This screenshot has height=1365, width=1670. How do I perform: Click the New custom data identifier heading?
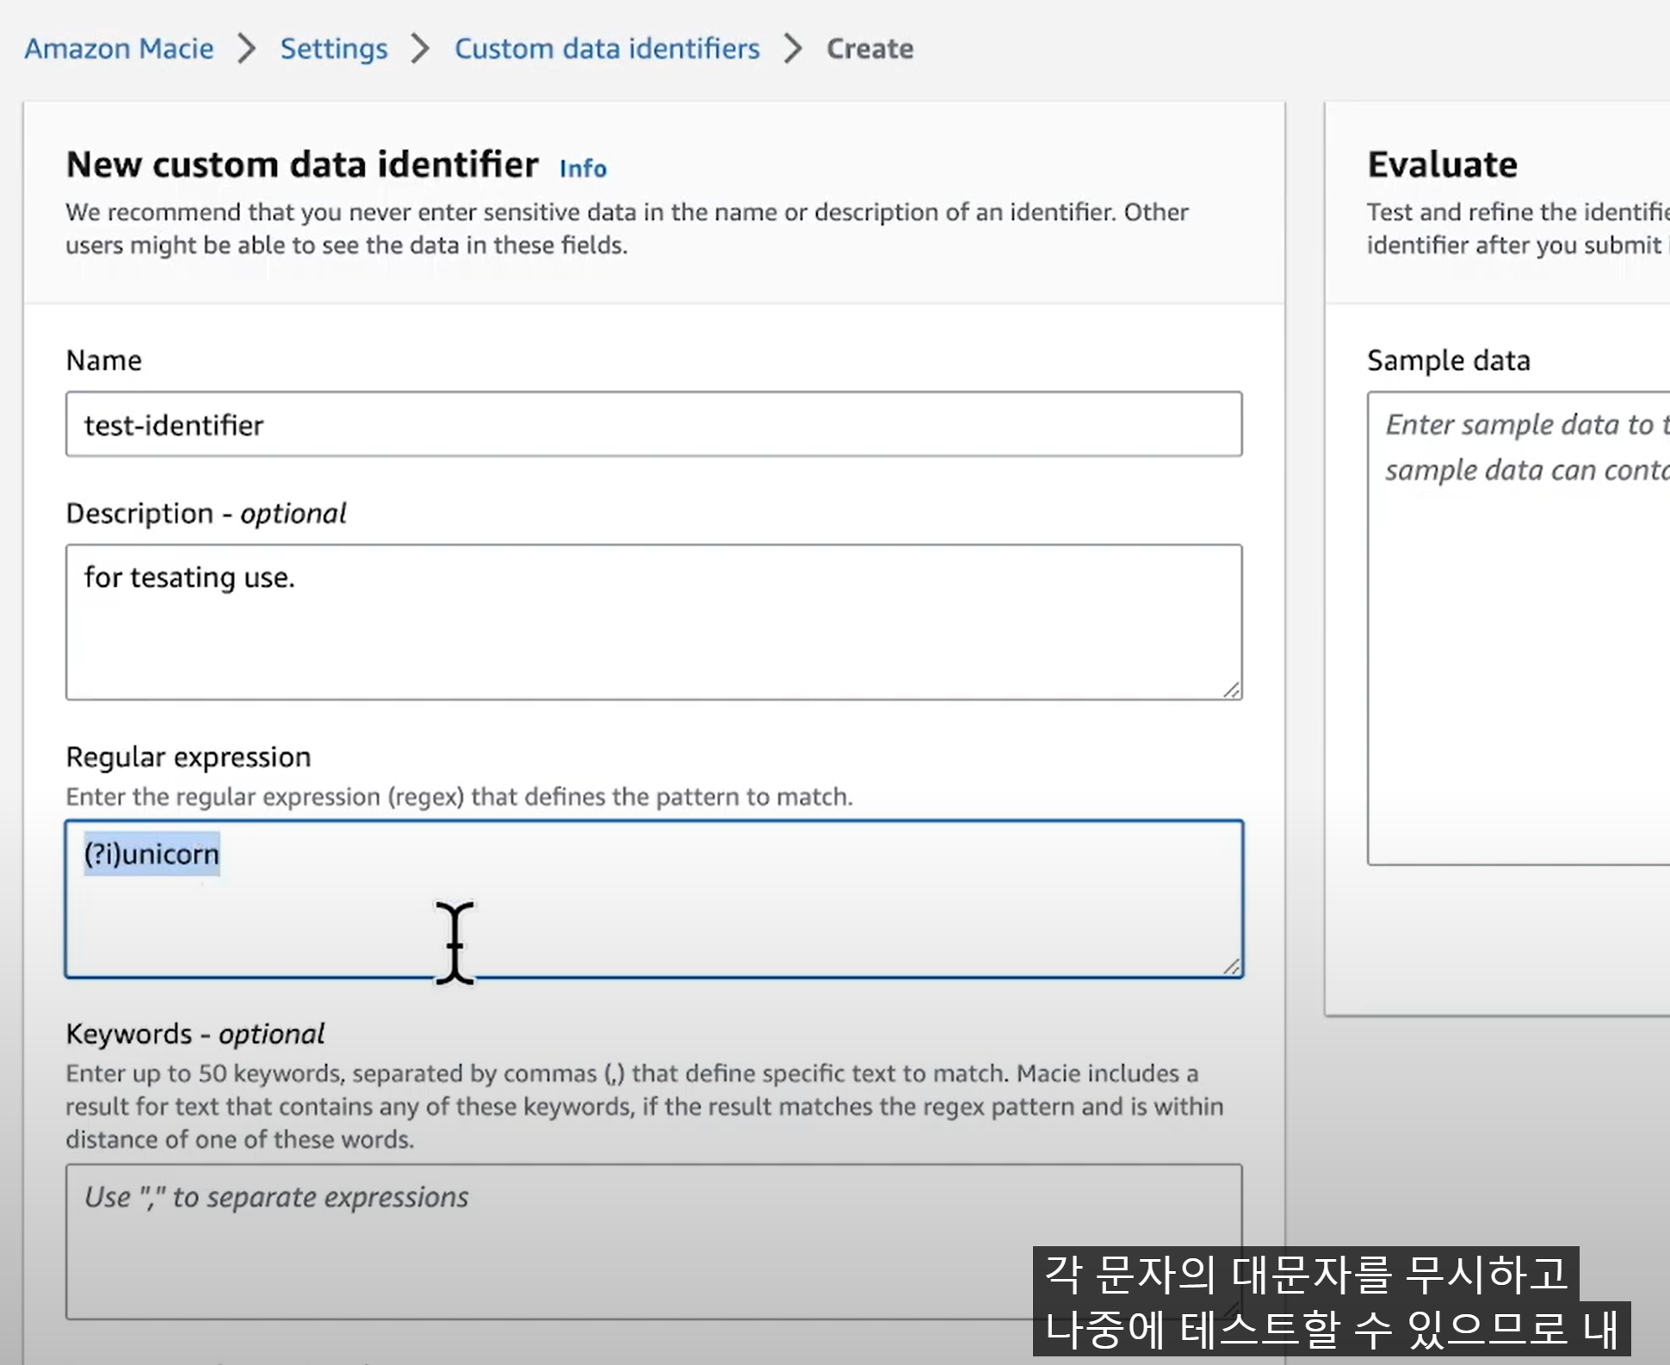(x=302, y=164)
